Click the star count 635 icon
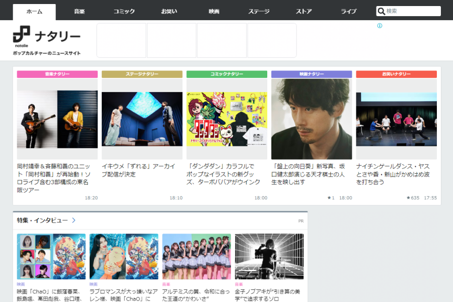 pos(408,198)
